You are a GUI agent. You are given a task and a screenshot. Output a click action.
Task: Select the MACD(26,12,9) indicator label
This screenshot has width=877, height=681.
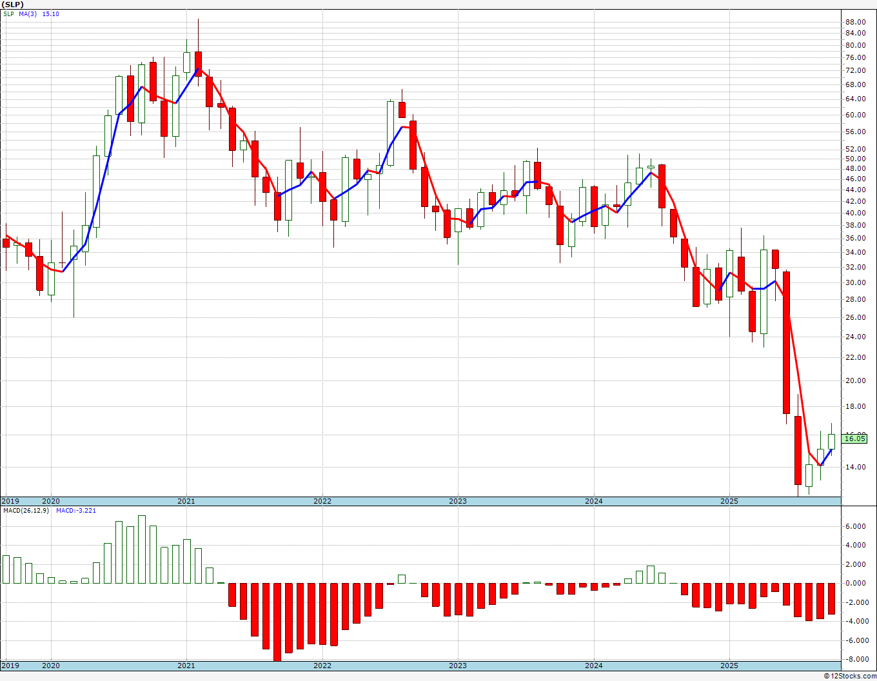pos(26,510)
